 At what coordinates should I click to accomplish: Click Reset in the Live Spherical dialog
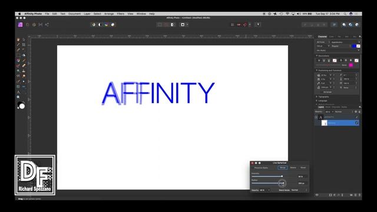coord(303,167)
